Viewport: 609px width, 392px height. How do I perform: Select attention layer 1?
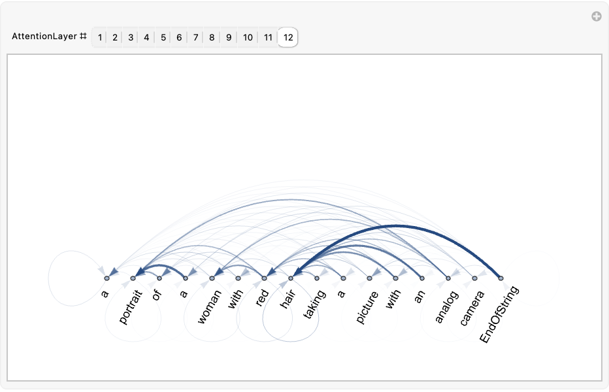tap(100, 37)
